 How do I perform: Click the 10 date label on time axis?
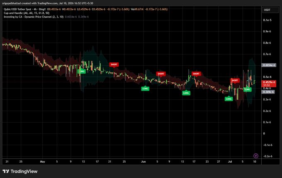click(x=255, y=162)
